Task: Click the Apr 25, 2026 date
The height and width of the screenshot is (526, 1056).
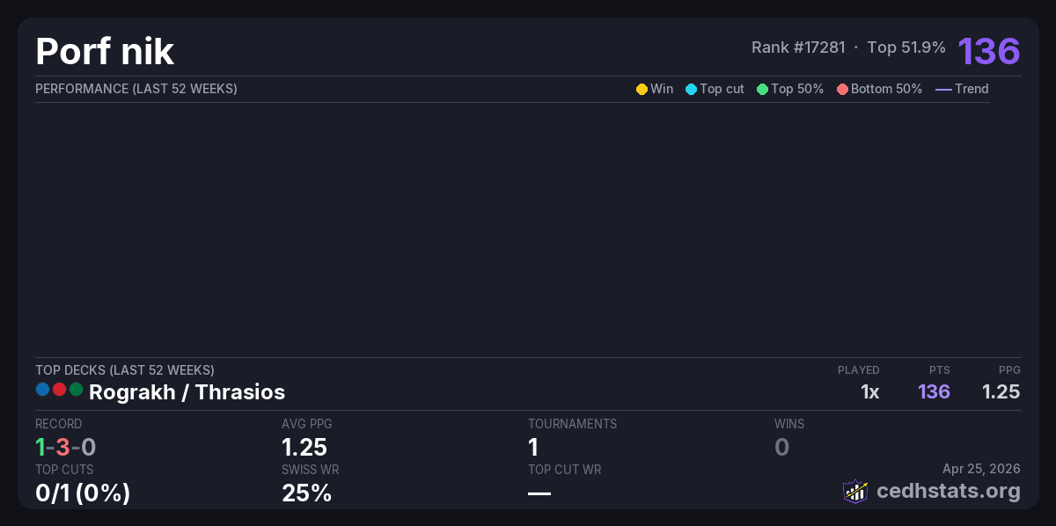Action: (981, 468)
